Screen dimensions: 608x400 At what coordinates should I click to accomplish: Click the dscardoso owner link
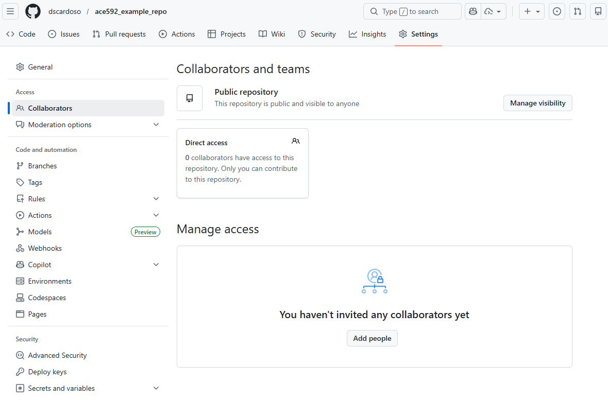coord(64,11)
